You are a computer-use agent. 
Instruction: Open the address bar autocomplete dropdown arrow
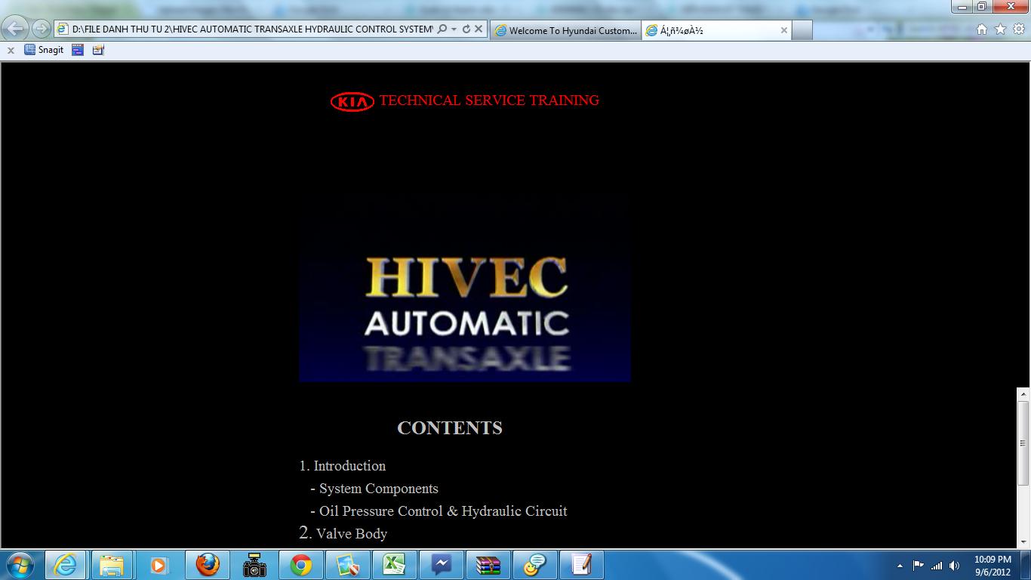pyautogui.click(x=454, y=29)
